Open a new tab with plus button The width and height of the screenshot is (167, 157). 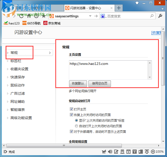[x=119, y=8]
